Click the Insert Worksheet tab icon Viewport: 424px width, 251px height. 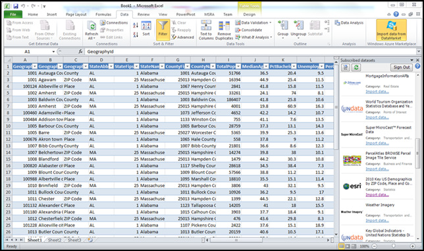pos(90,240)
